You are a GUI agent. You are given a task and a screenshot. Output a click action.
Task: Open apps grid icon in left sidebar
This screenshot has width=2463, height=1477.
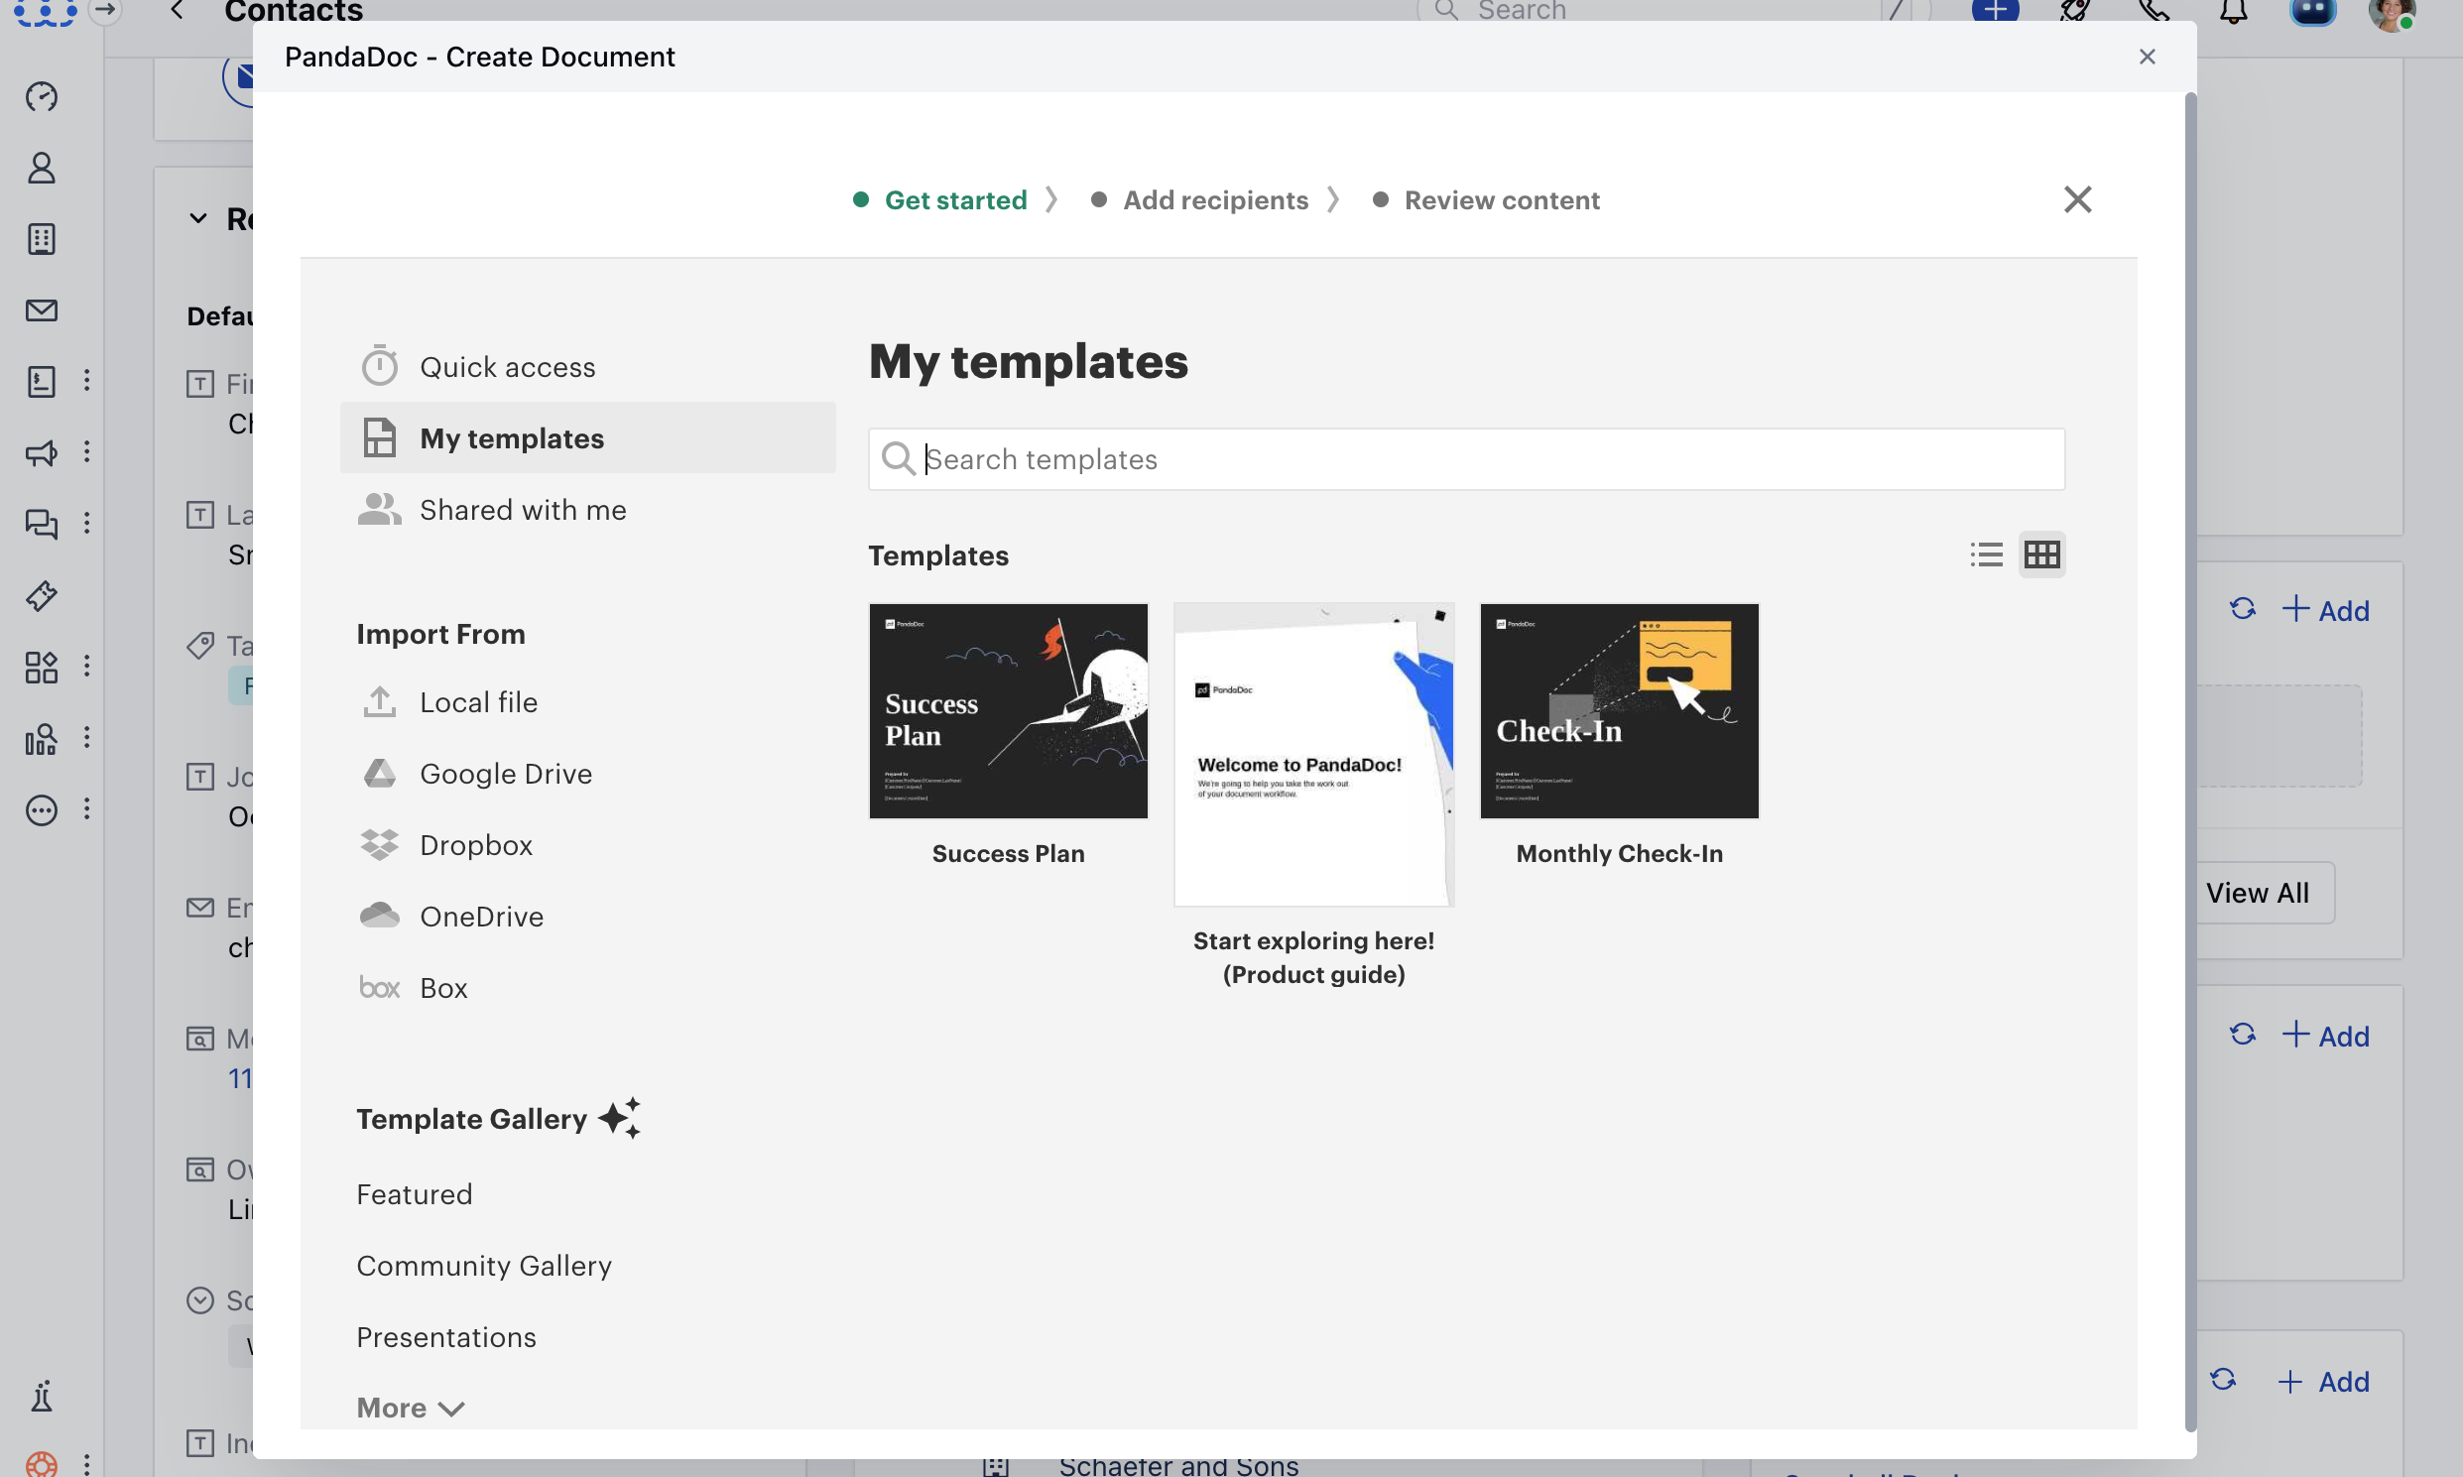click(x=41, y=667)
